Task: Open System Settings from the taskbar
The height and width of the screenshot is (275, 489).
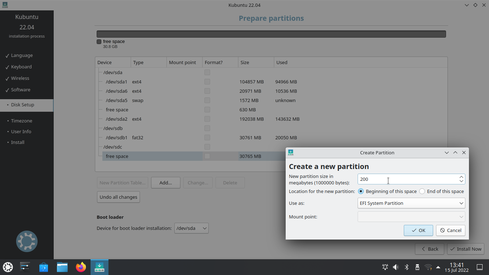Action: point(25,267)
